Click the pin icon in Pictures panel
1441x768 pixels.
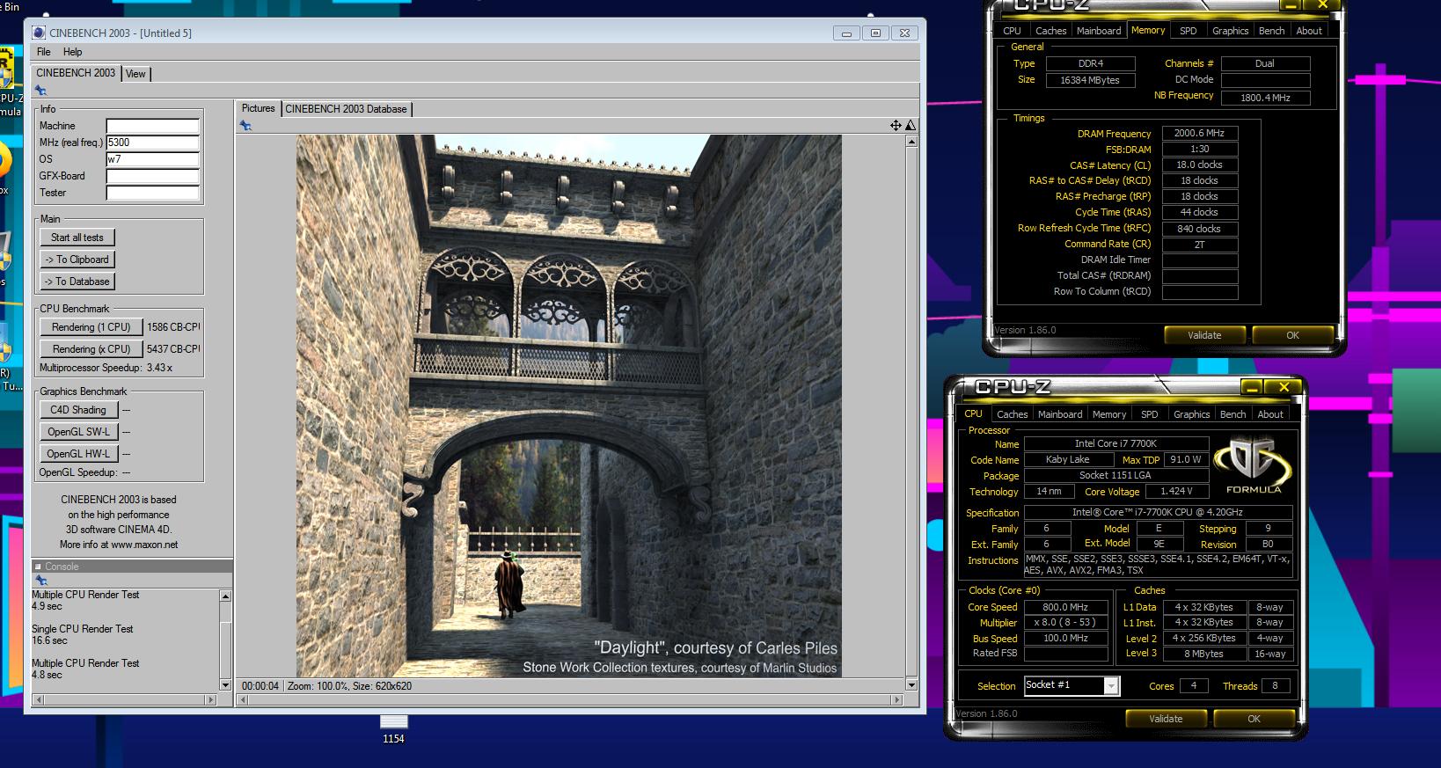pos(245,126)
